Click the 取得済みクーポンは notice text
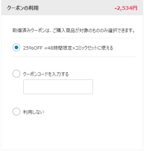144x151 pixels. click(74, 30)
